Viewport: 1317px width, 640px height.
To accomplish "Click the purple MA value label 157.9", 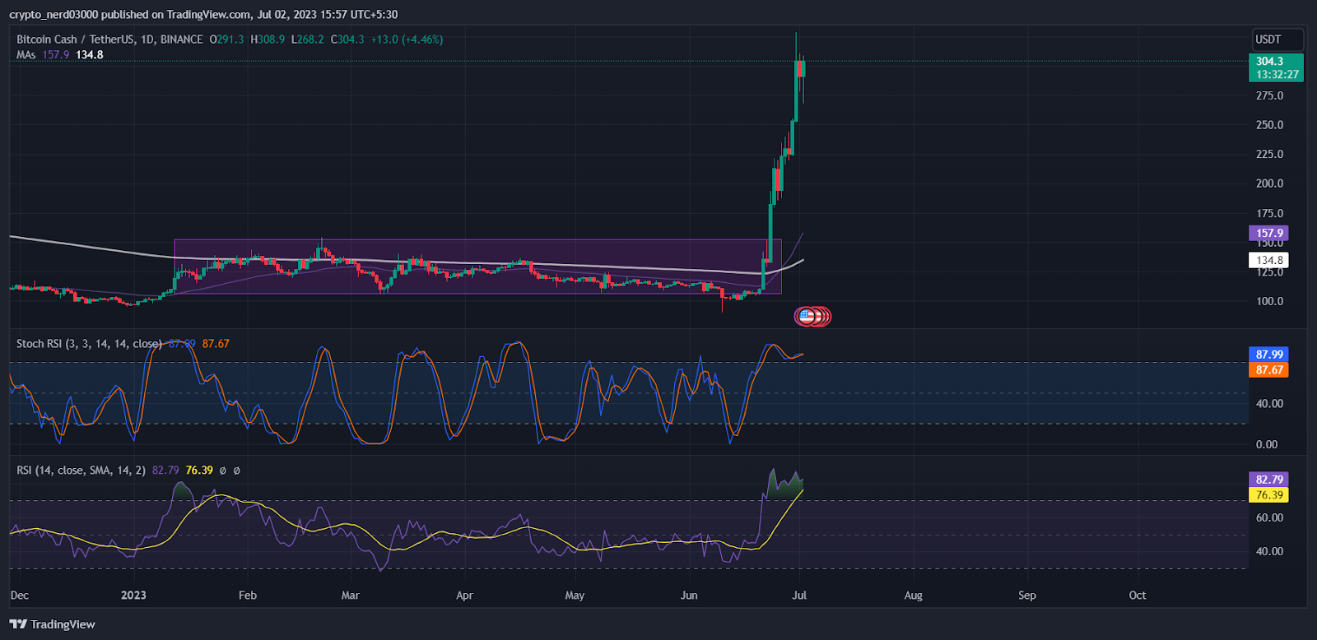I will pyautogui.click(x=1268, y=233).
